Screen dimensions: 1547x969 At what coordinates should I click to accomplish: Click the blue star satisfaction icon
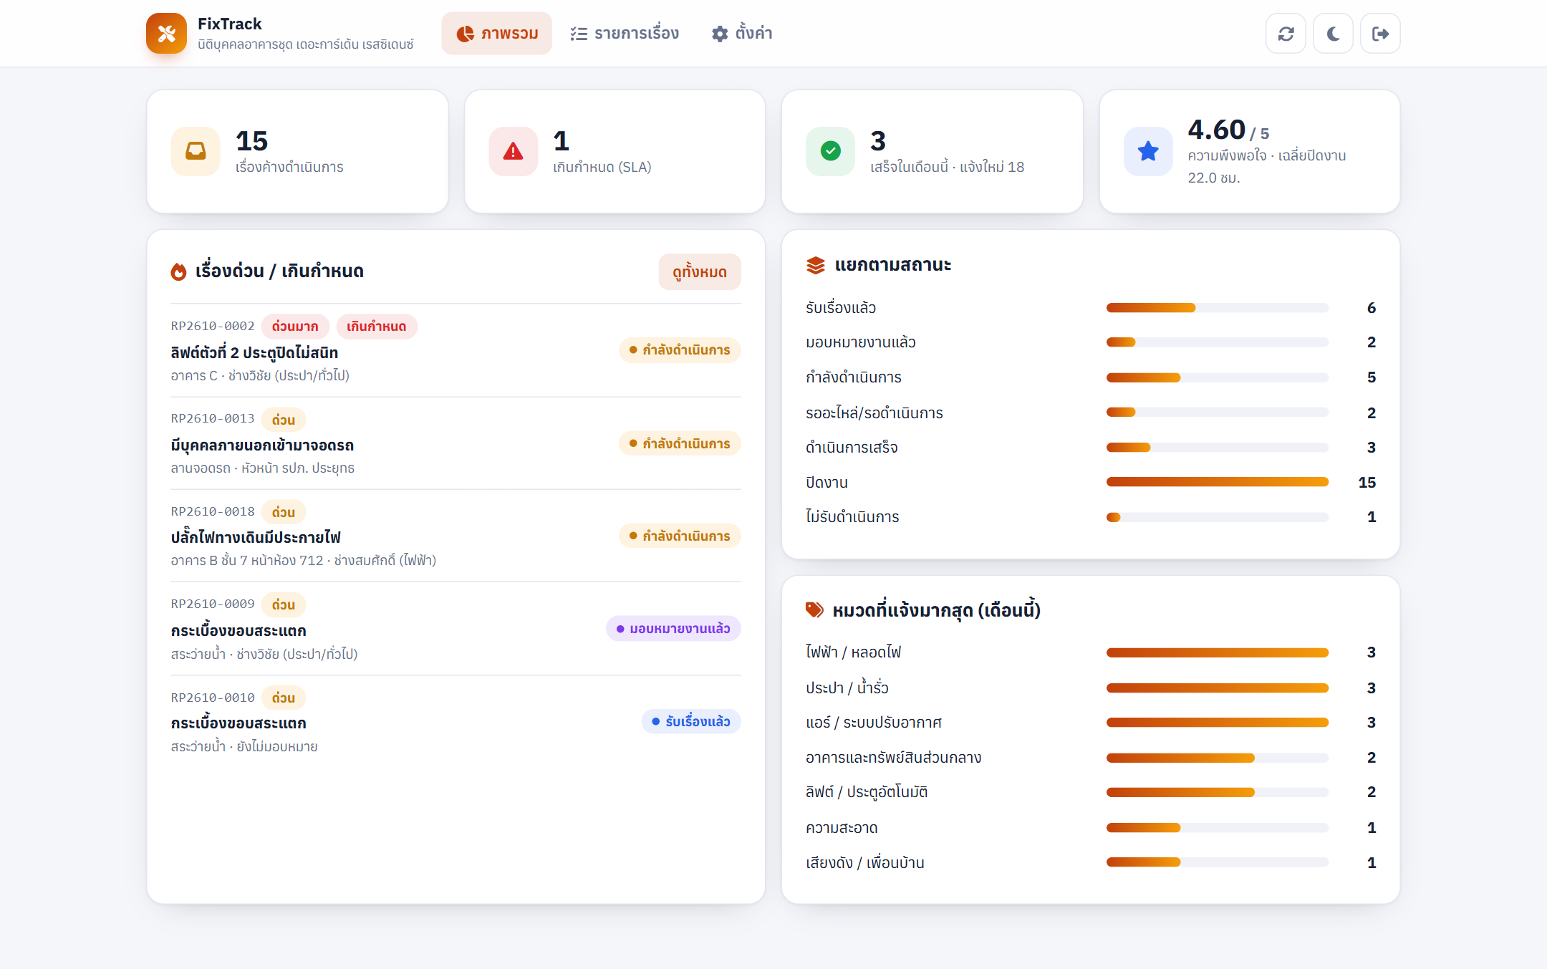(x=1148, y=151)
